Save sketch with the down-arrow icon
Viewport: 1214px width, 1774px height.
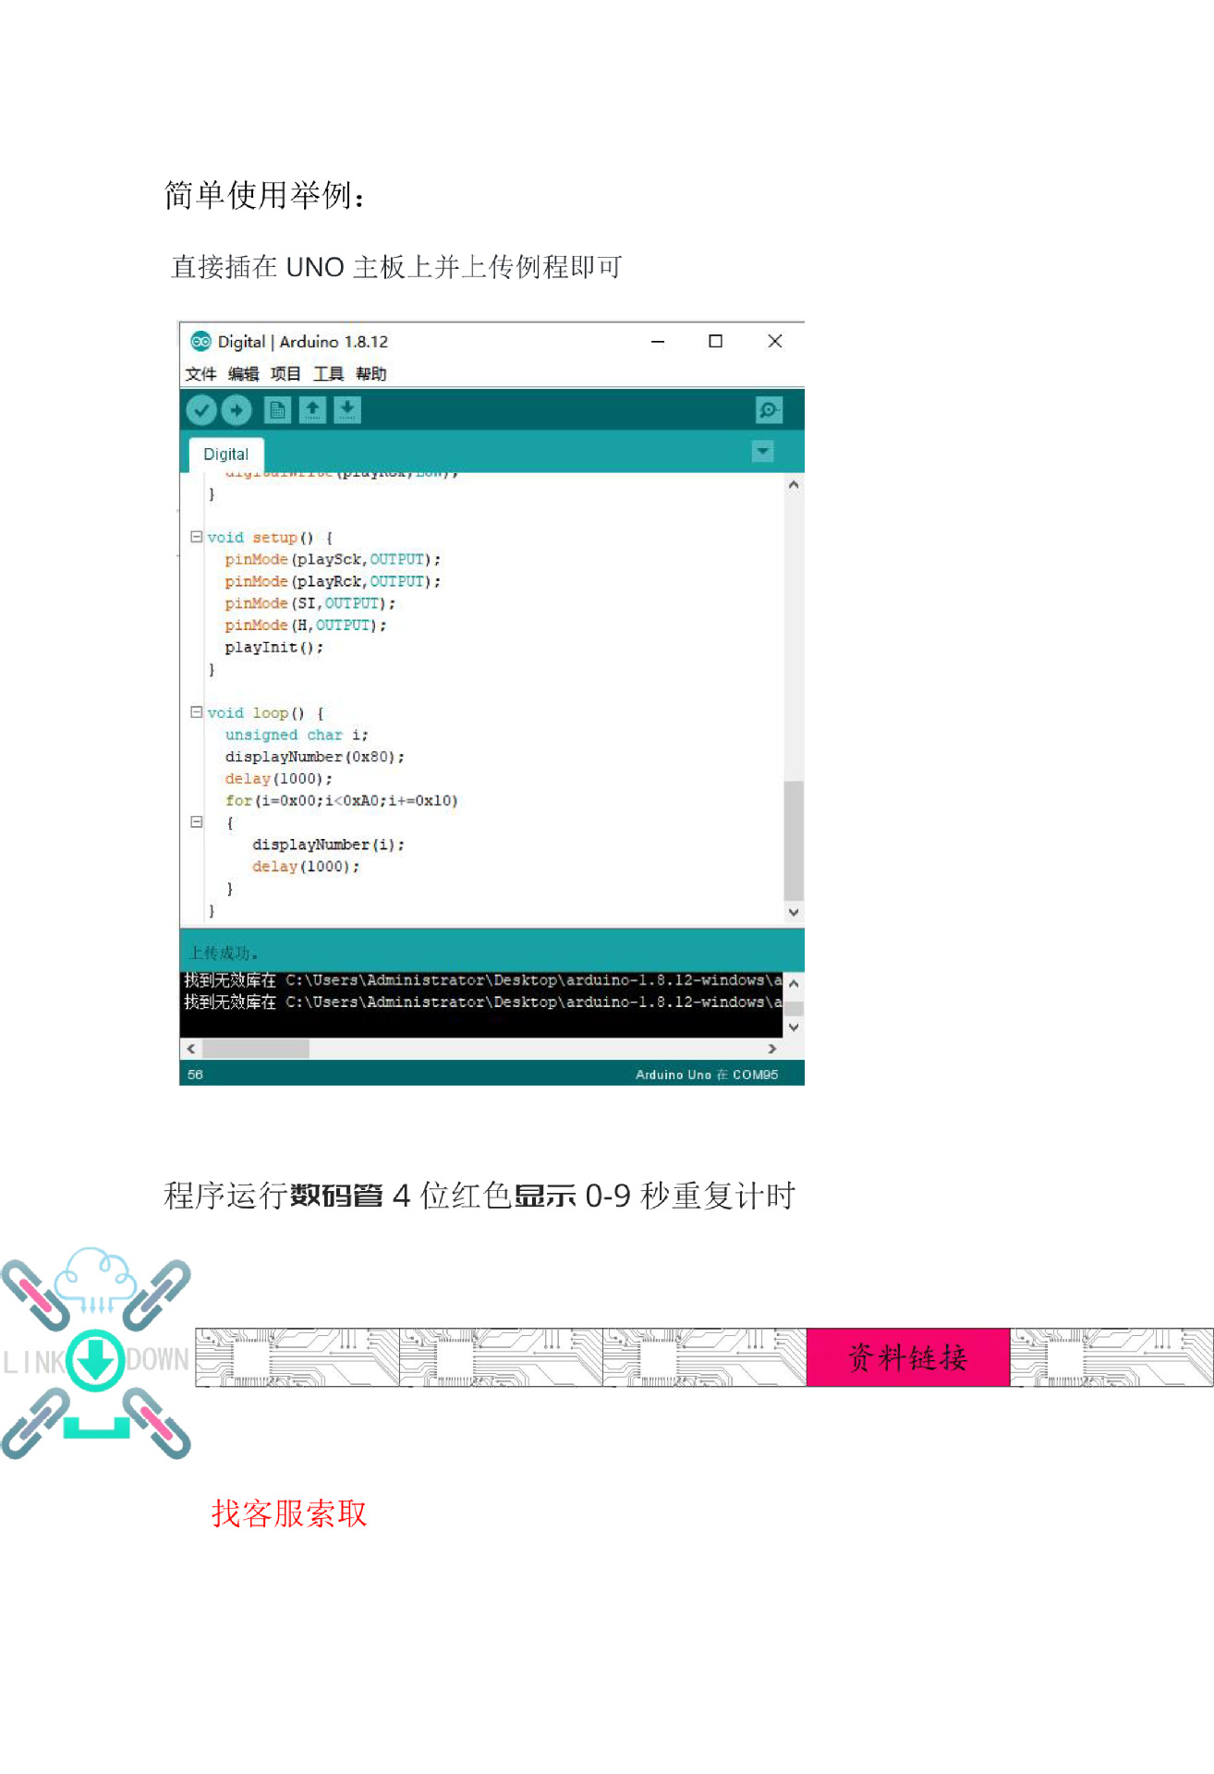[347, 409]
